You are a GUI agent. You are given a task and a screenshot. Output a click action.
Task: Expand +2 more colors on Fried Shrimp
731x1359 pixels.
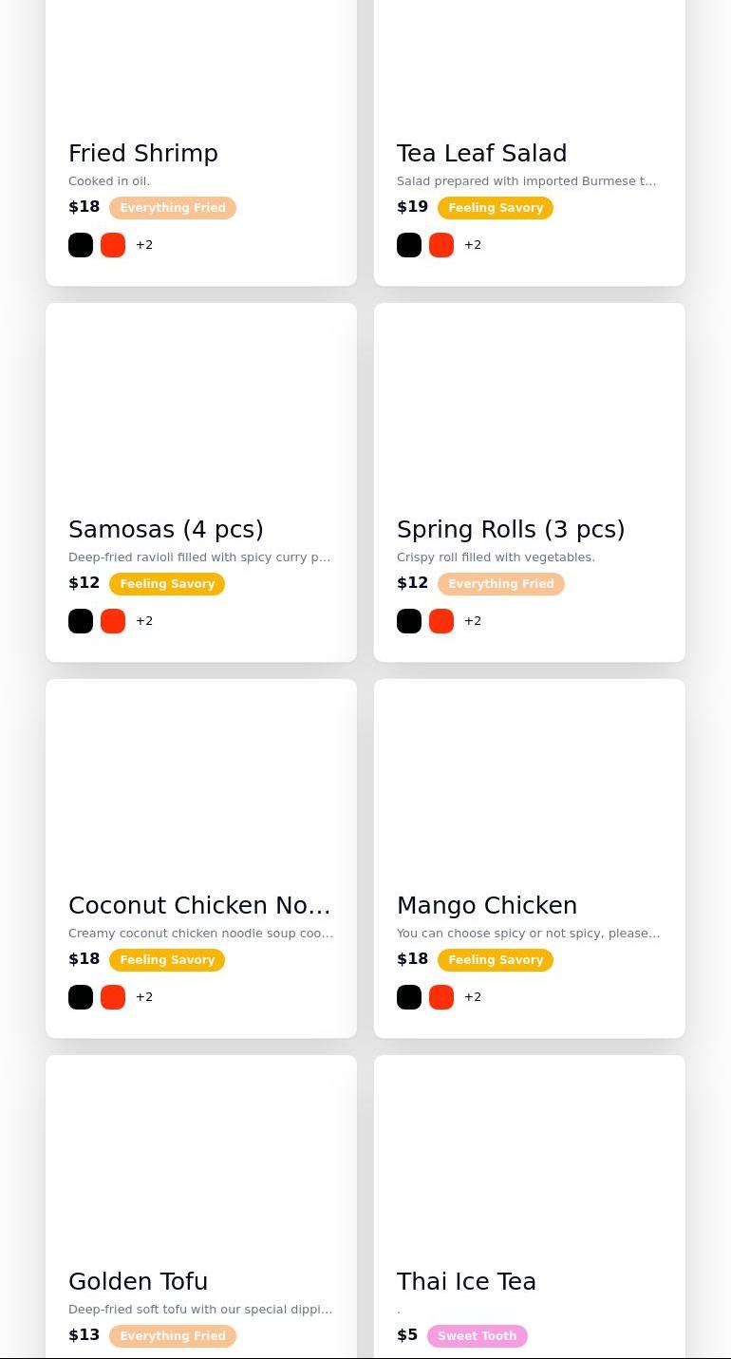[144, 245]
